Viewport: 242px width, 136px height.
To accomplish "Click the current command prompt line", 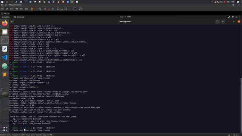I will click(32, 130).
